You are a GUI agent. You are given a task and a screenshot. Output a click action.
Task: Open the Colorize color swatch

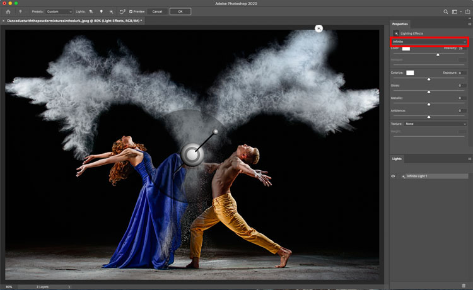[410, 73]
